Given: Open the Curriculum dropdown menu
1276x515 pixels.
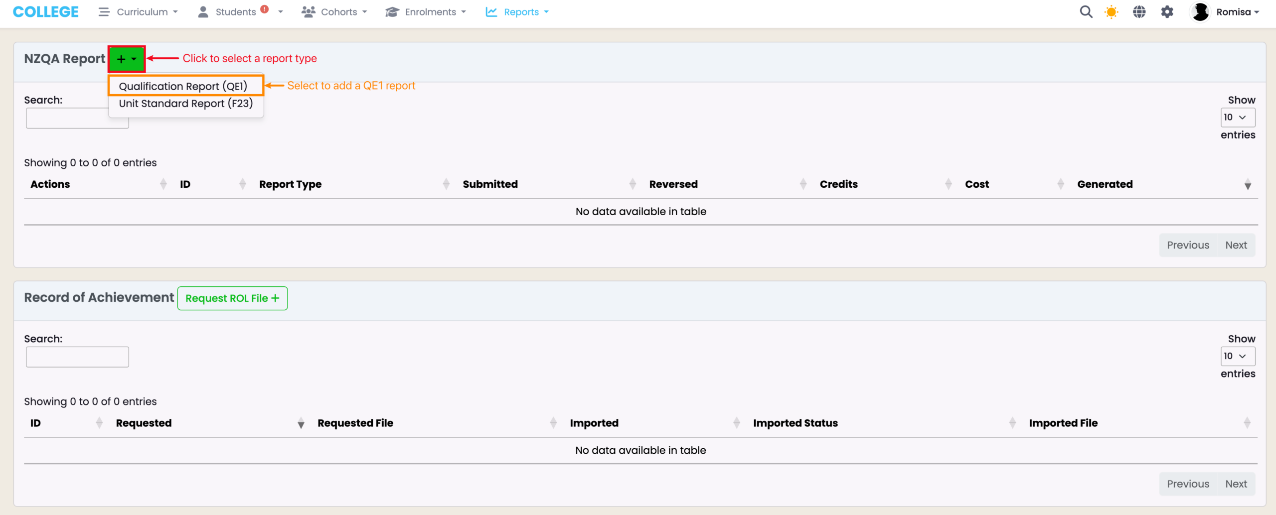Looking at the screenshot, I should (x=139, y=12).
